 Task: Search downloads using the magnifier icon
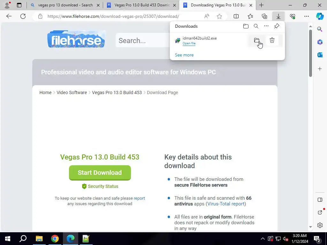point(256,26)
